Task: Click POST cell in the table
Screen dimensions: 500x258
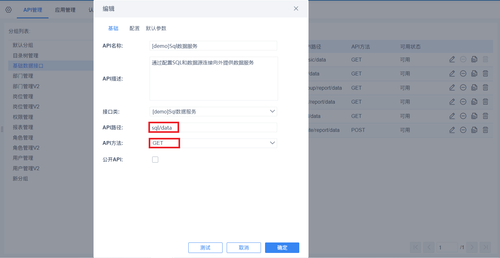Action: (x=358, y=130)
